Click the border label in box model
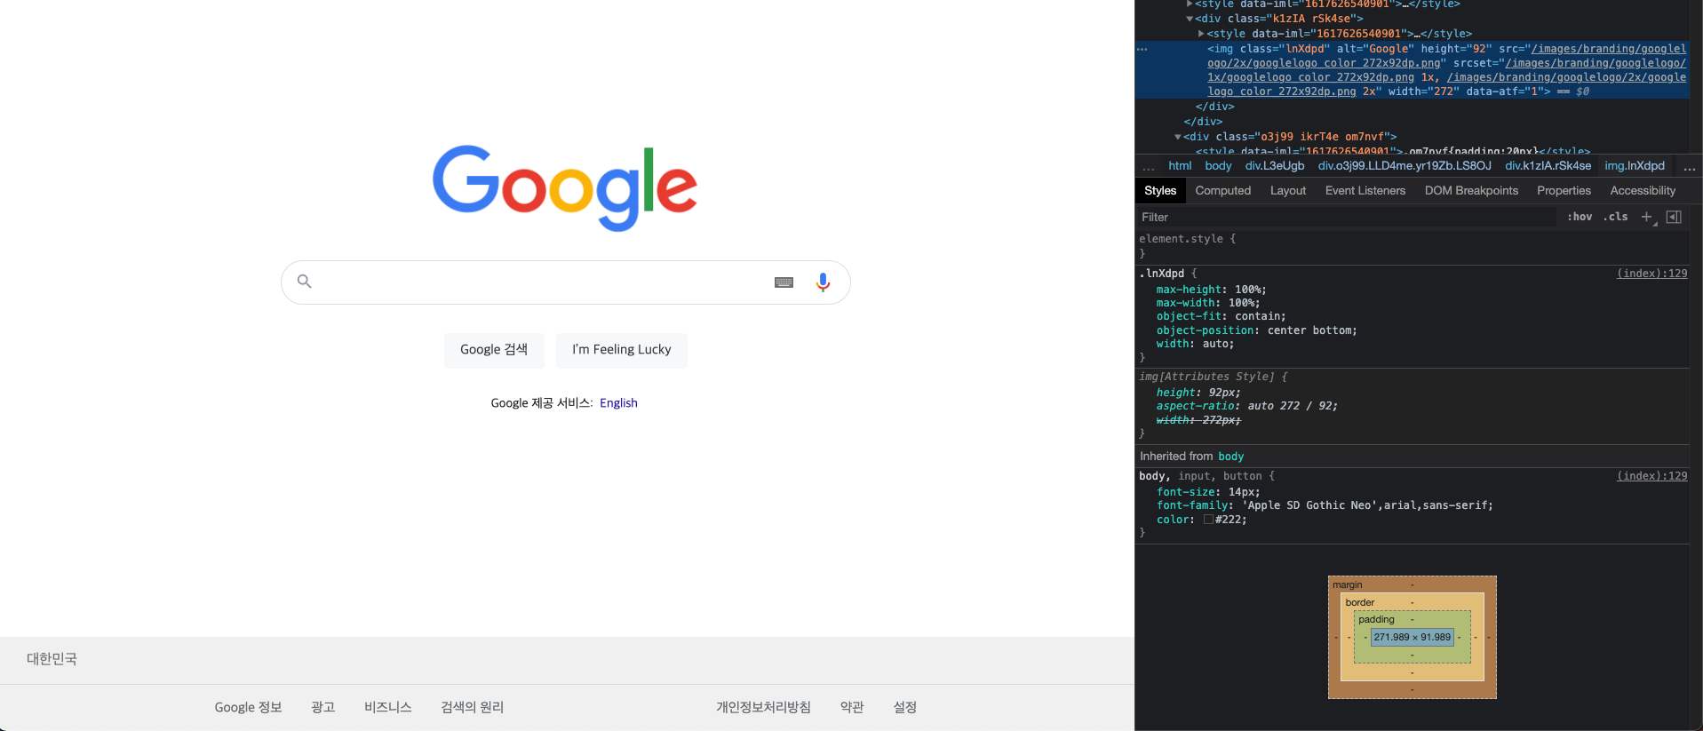This screenshot has width=1703, height=731. 1359,602
